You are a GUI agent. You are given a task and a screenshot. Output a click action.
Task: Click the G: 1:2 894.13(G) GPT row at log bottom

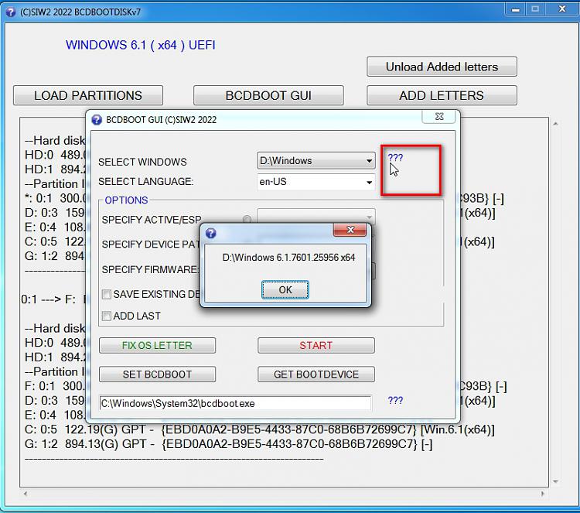point(228,444)
